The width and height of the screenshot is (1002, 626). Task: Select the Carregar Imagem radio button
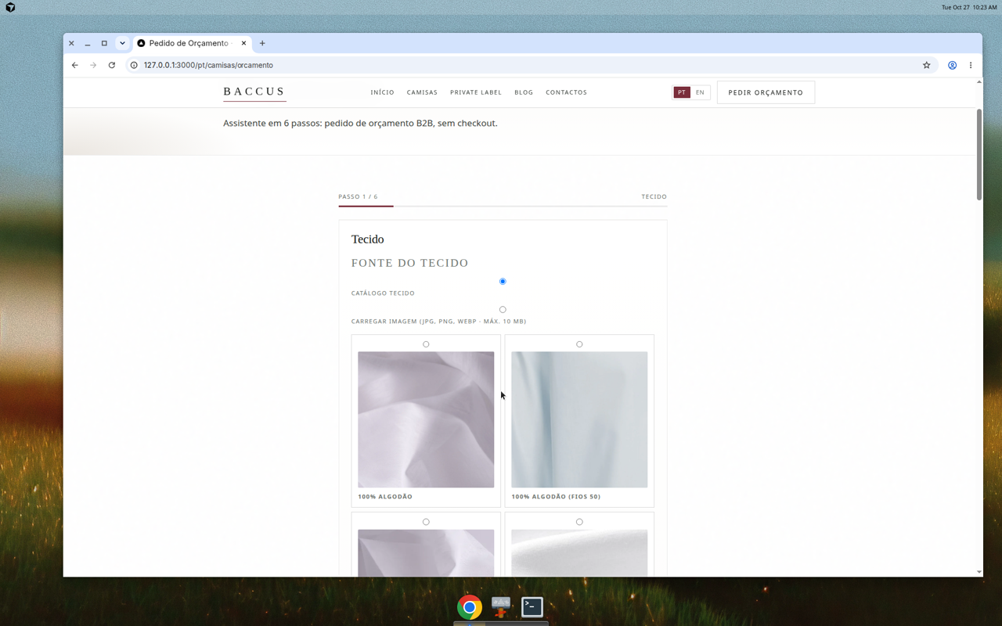(x=503, y=309)
